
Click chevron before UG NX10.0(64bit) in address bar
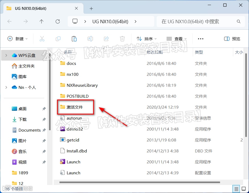click(85, 21)
